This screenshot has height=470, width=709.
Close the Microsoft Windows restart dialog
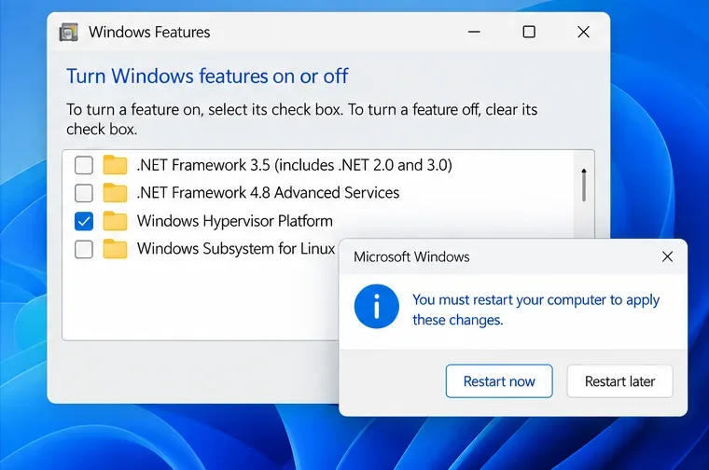point(667,256)
